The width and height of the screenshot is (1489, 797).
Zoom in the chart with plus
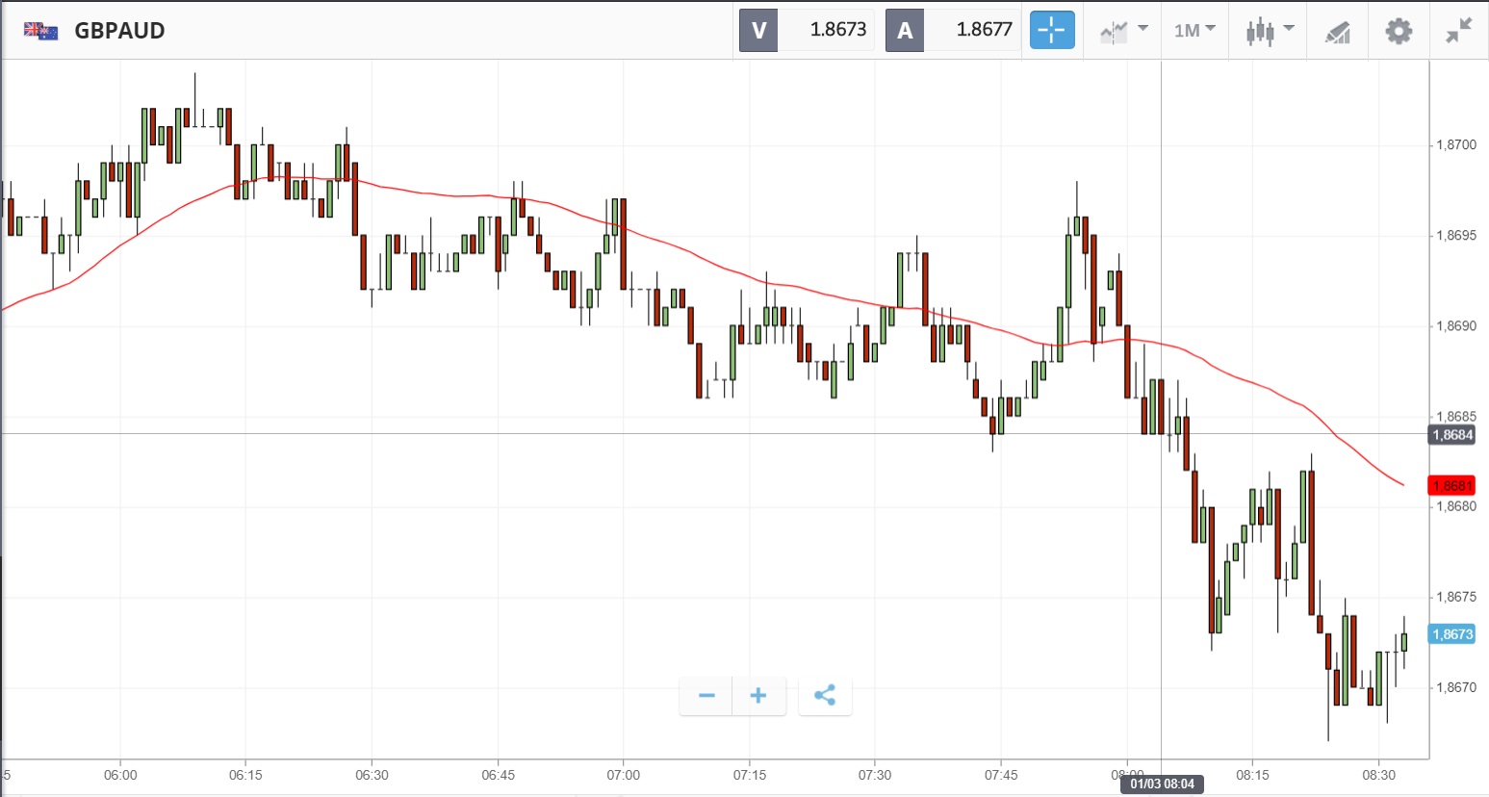[x=758, y=695]
